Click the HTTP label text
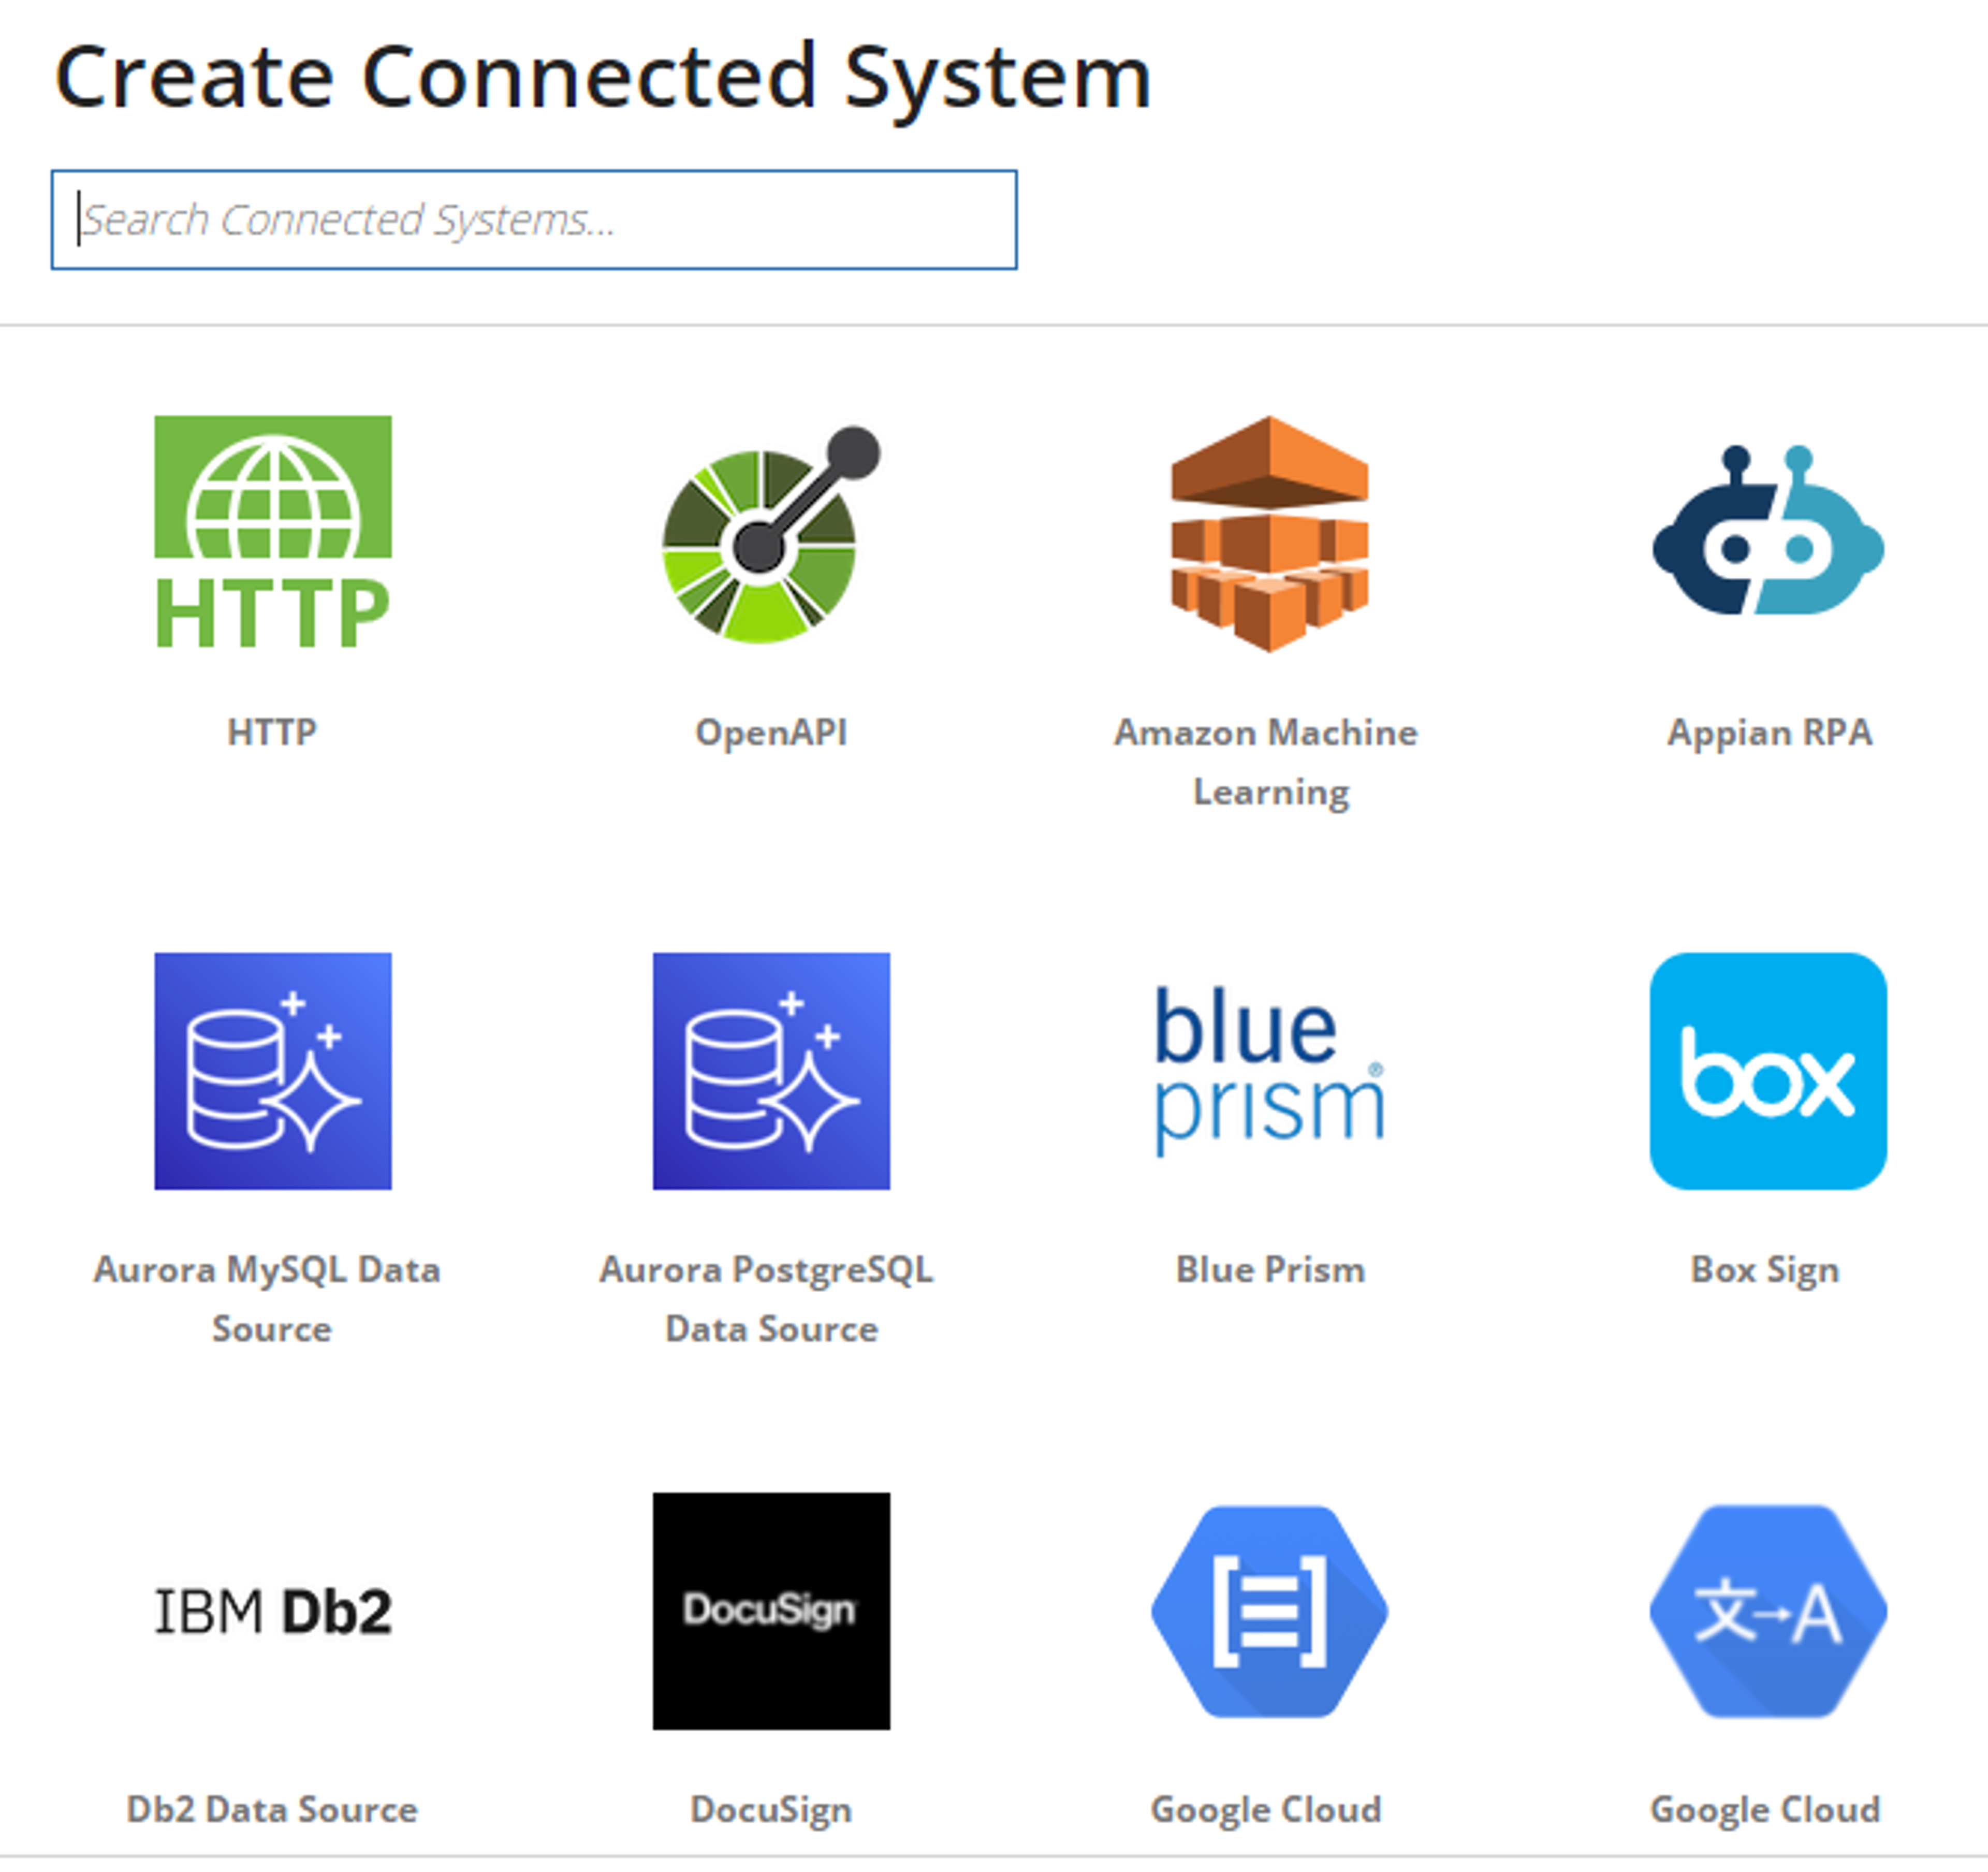This screenshot has height=1872, width=1988. [272, 733]
